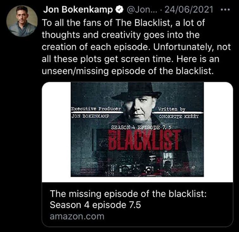Click the black fedora hat in poster
This screenshot has width=239, height=232.
136,90
